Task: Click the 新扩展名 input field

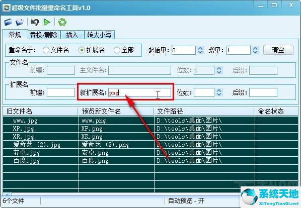Action: (139, 92)
